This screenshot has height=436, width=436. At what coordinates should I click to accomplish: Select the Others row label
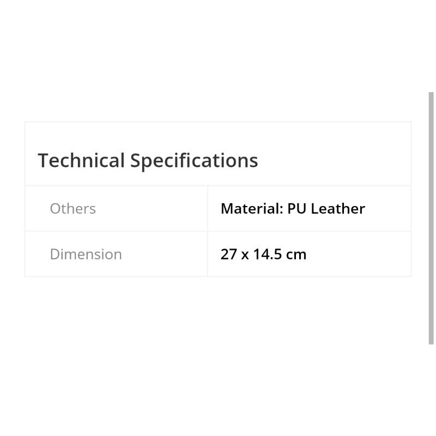pos(72,209)
